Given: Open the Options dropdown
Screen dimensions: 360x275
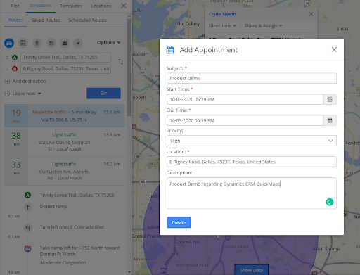Looking at the screenshot, I should (109, 43).
